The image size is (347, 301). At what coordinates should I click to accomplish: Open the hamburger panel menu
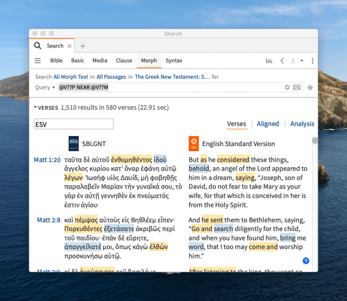pos(38,61)
